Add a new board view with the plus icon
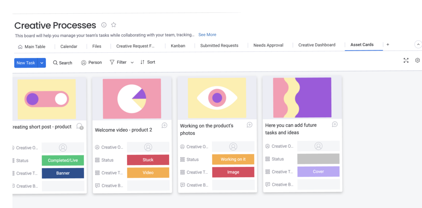Screen dimensions: 422x208 point(388,45)
